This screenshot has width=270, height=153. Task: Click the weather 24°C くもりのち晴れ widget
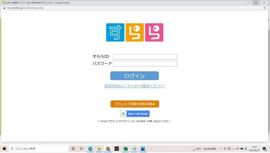click(x=204, y=149)
